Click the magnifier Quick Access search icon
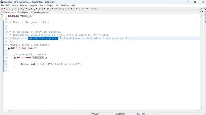 pyautogui.click(x=197, y=9)
